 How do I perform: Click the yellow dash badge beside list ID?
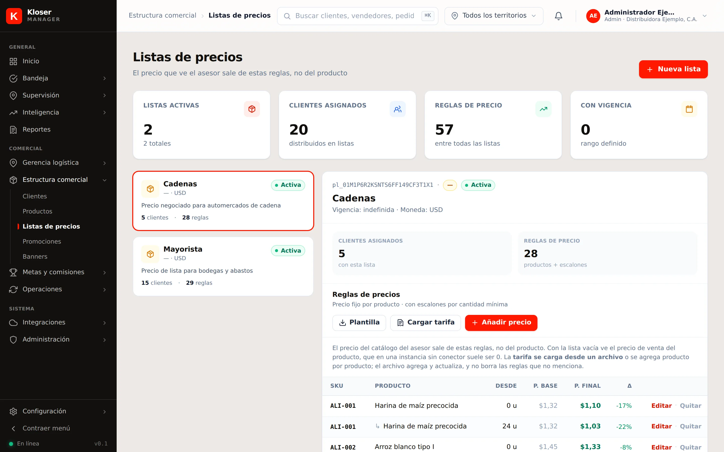tap(450, 185)
